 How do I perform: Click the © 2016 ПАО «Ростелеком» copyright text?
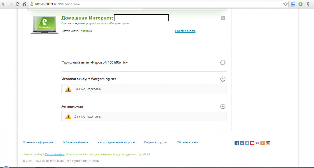click(x=61, y=161)
